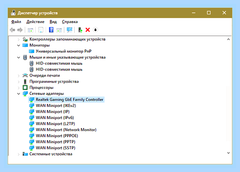The width and height of the screenshot is (240, 172).
Task: Click the Disable device down-arrow icon
Action: pyautogui.click(x=95, y=30)
